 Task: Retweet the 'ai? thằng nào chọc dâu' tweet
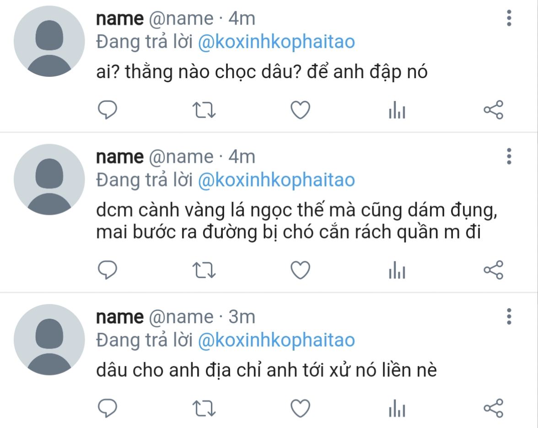[204, 110]
